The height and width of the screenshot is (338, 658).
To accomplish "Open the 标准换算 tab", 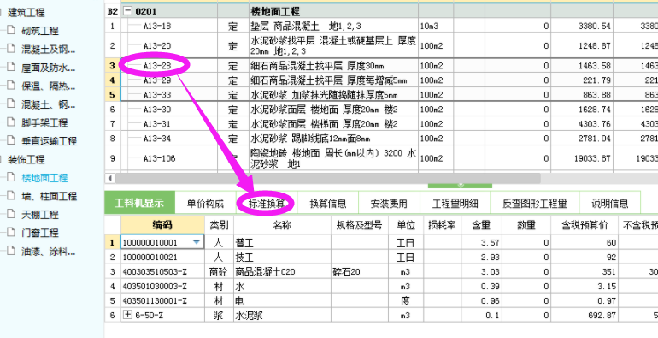I will tap(267, 204).
